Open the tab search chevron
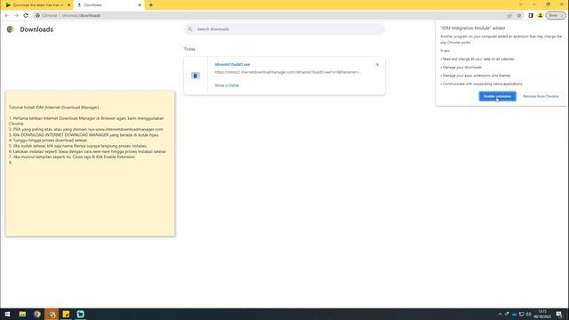Image resolution: width=569 pixels, height=320 pixels. click(521, 4)
